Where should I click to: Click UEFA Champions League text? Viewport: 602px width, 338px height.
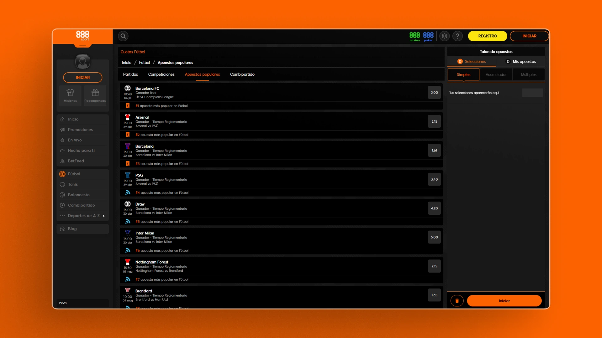tap(155, 97)
